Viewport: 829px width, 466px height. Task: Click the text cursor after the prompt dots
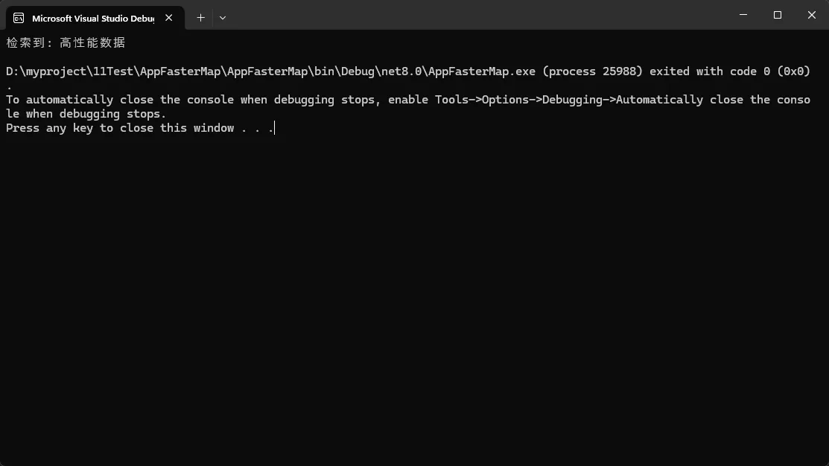point(275,128)
